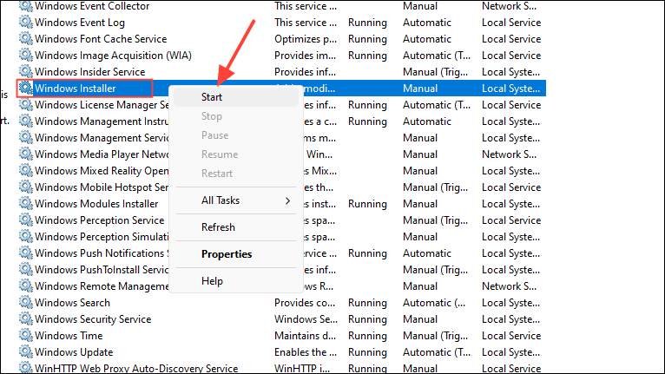Click Running status of Windows Update
665x374 pixels.
[367, 352]
